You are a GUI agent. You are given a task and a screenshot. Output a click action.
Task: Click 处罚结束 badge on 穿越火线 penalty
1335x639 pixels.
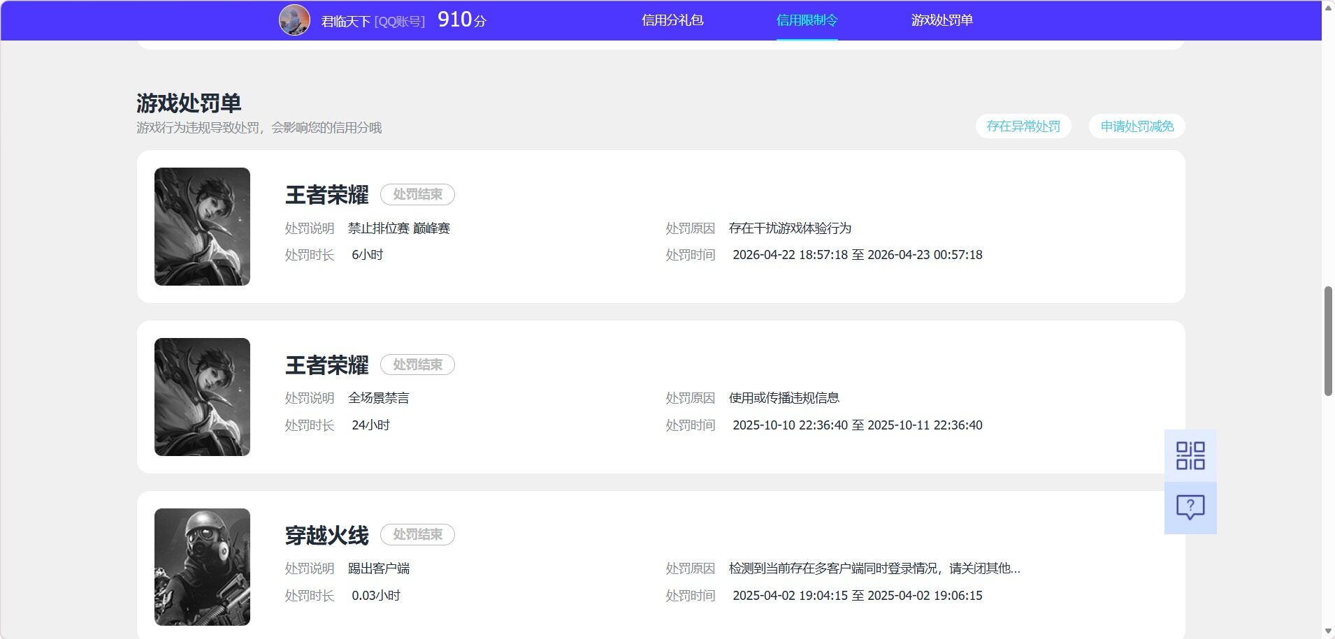(417, 534)
